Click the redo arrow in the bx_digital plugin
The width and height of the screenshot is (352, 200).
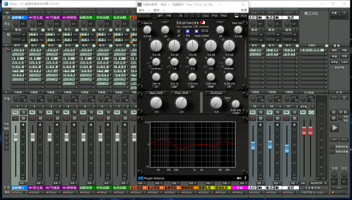pos(168,16)
